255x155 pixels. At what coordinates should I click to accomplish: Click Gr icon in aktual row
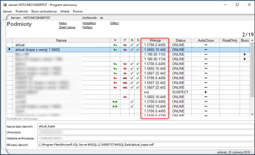[125, 45]
